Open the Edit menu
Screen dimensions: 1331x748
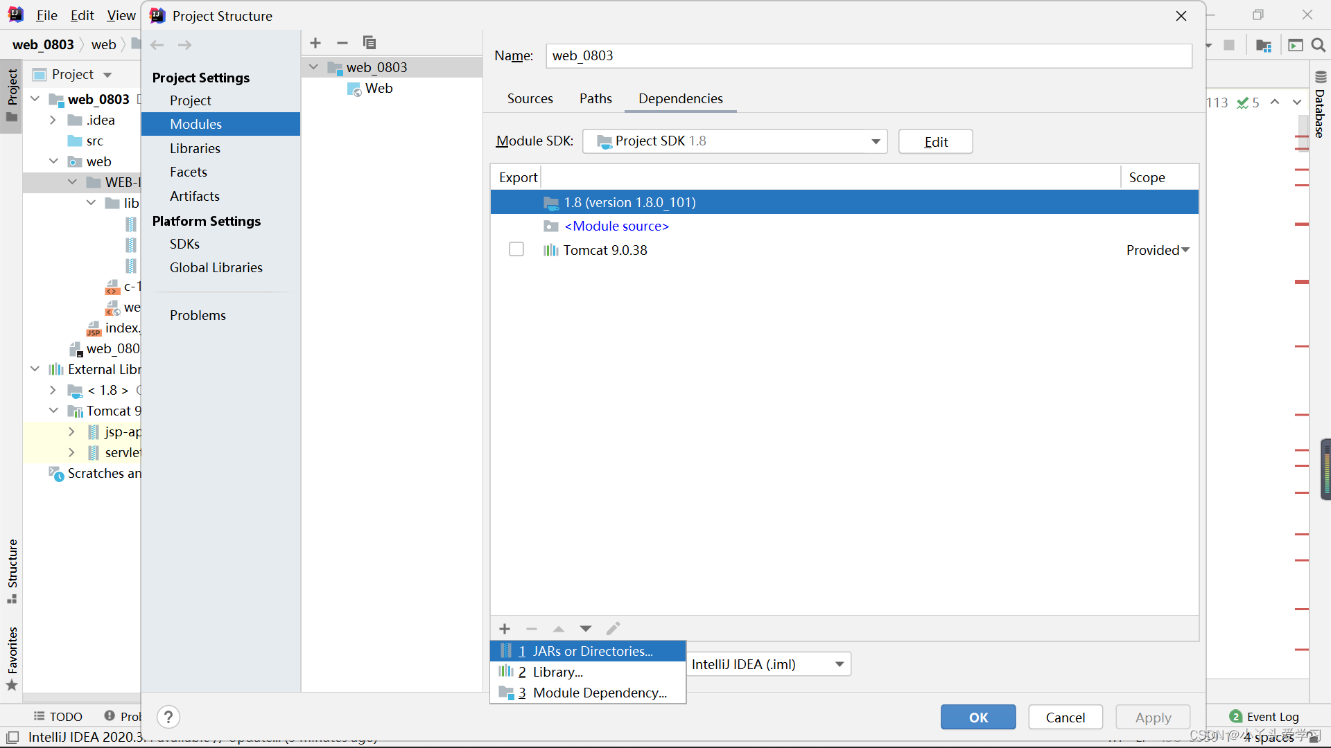82,15
